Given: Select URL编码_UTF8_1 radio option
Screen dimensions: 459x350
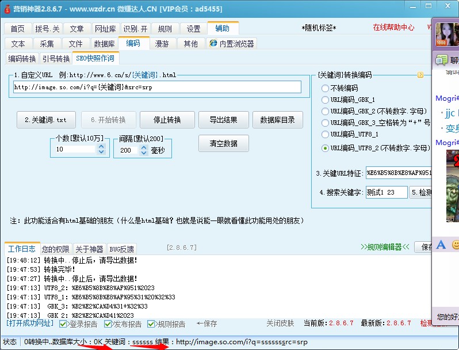Looking at the screenshot, I should (325, 134).
